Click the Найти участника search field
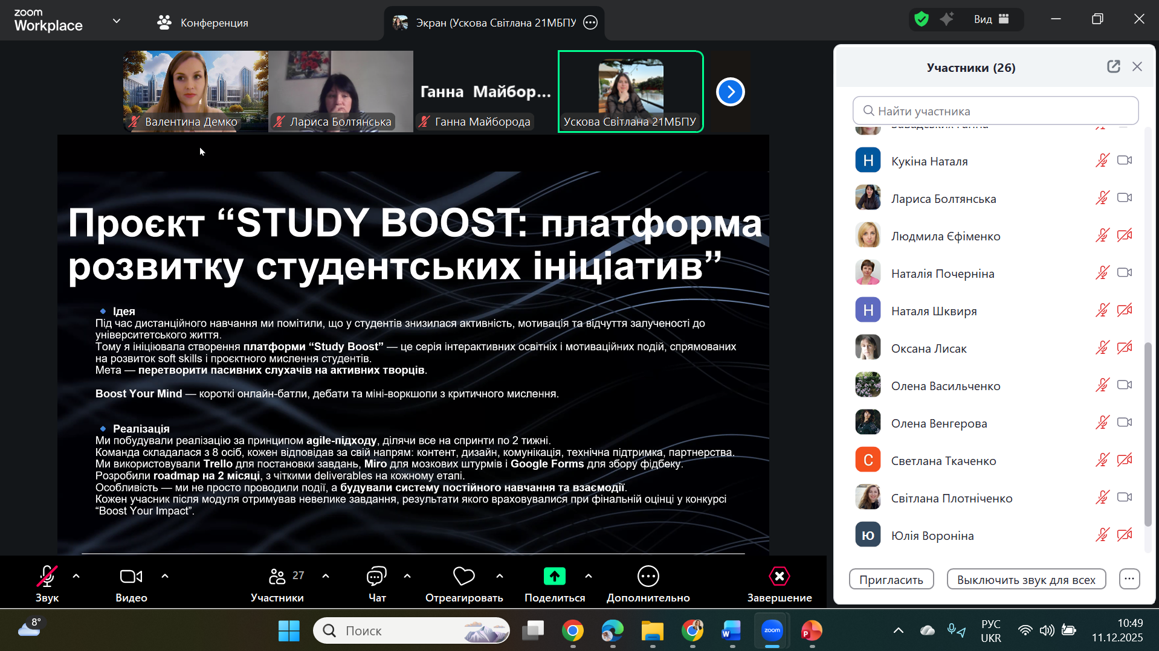The height and width of the screenshot is (651, 1159). (995, 111)
